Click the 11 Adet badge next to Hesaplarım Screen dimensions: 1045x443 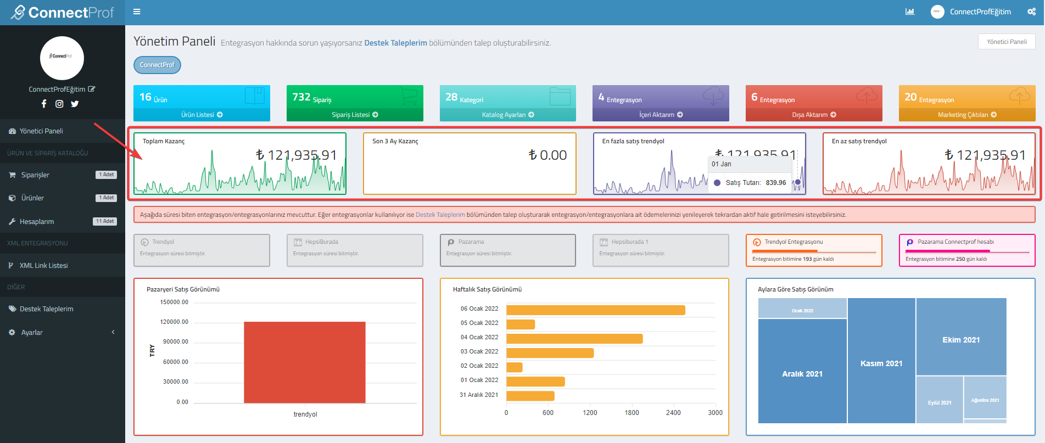[105, 221]
